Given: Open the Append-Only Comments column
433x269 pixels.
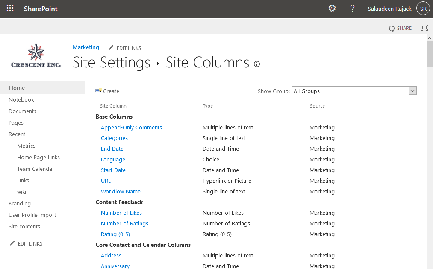Looking at the screenshot, I should point(131,127).
